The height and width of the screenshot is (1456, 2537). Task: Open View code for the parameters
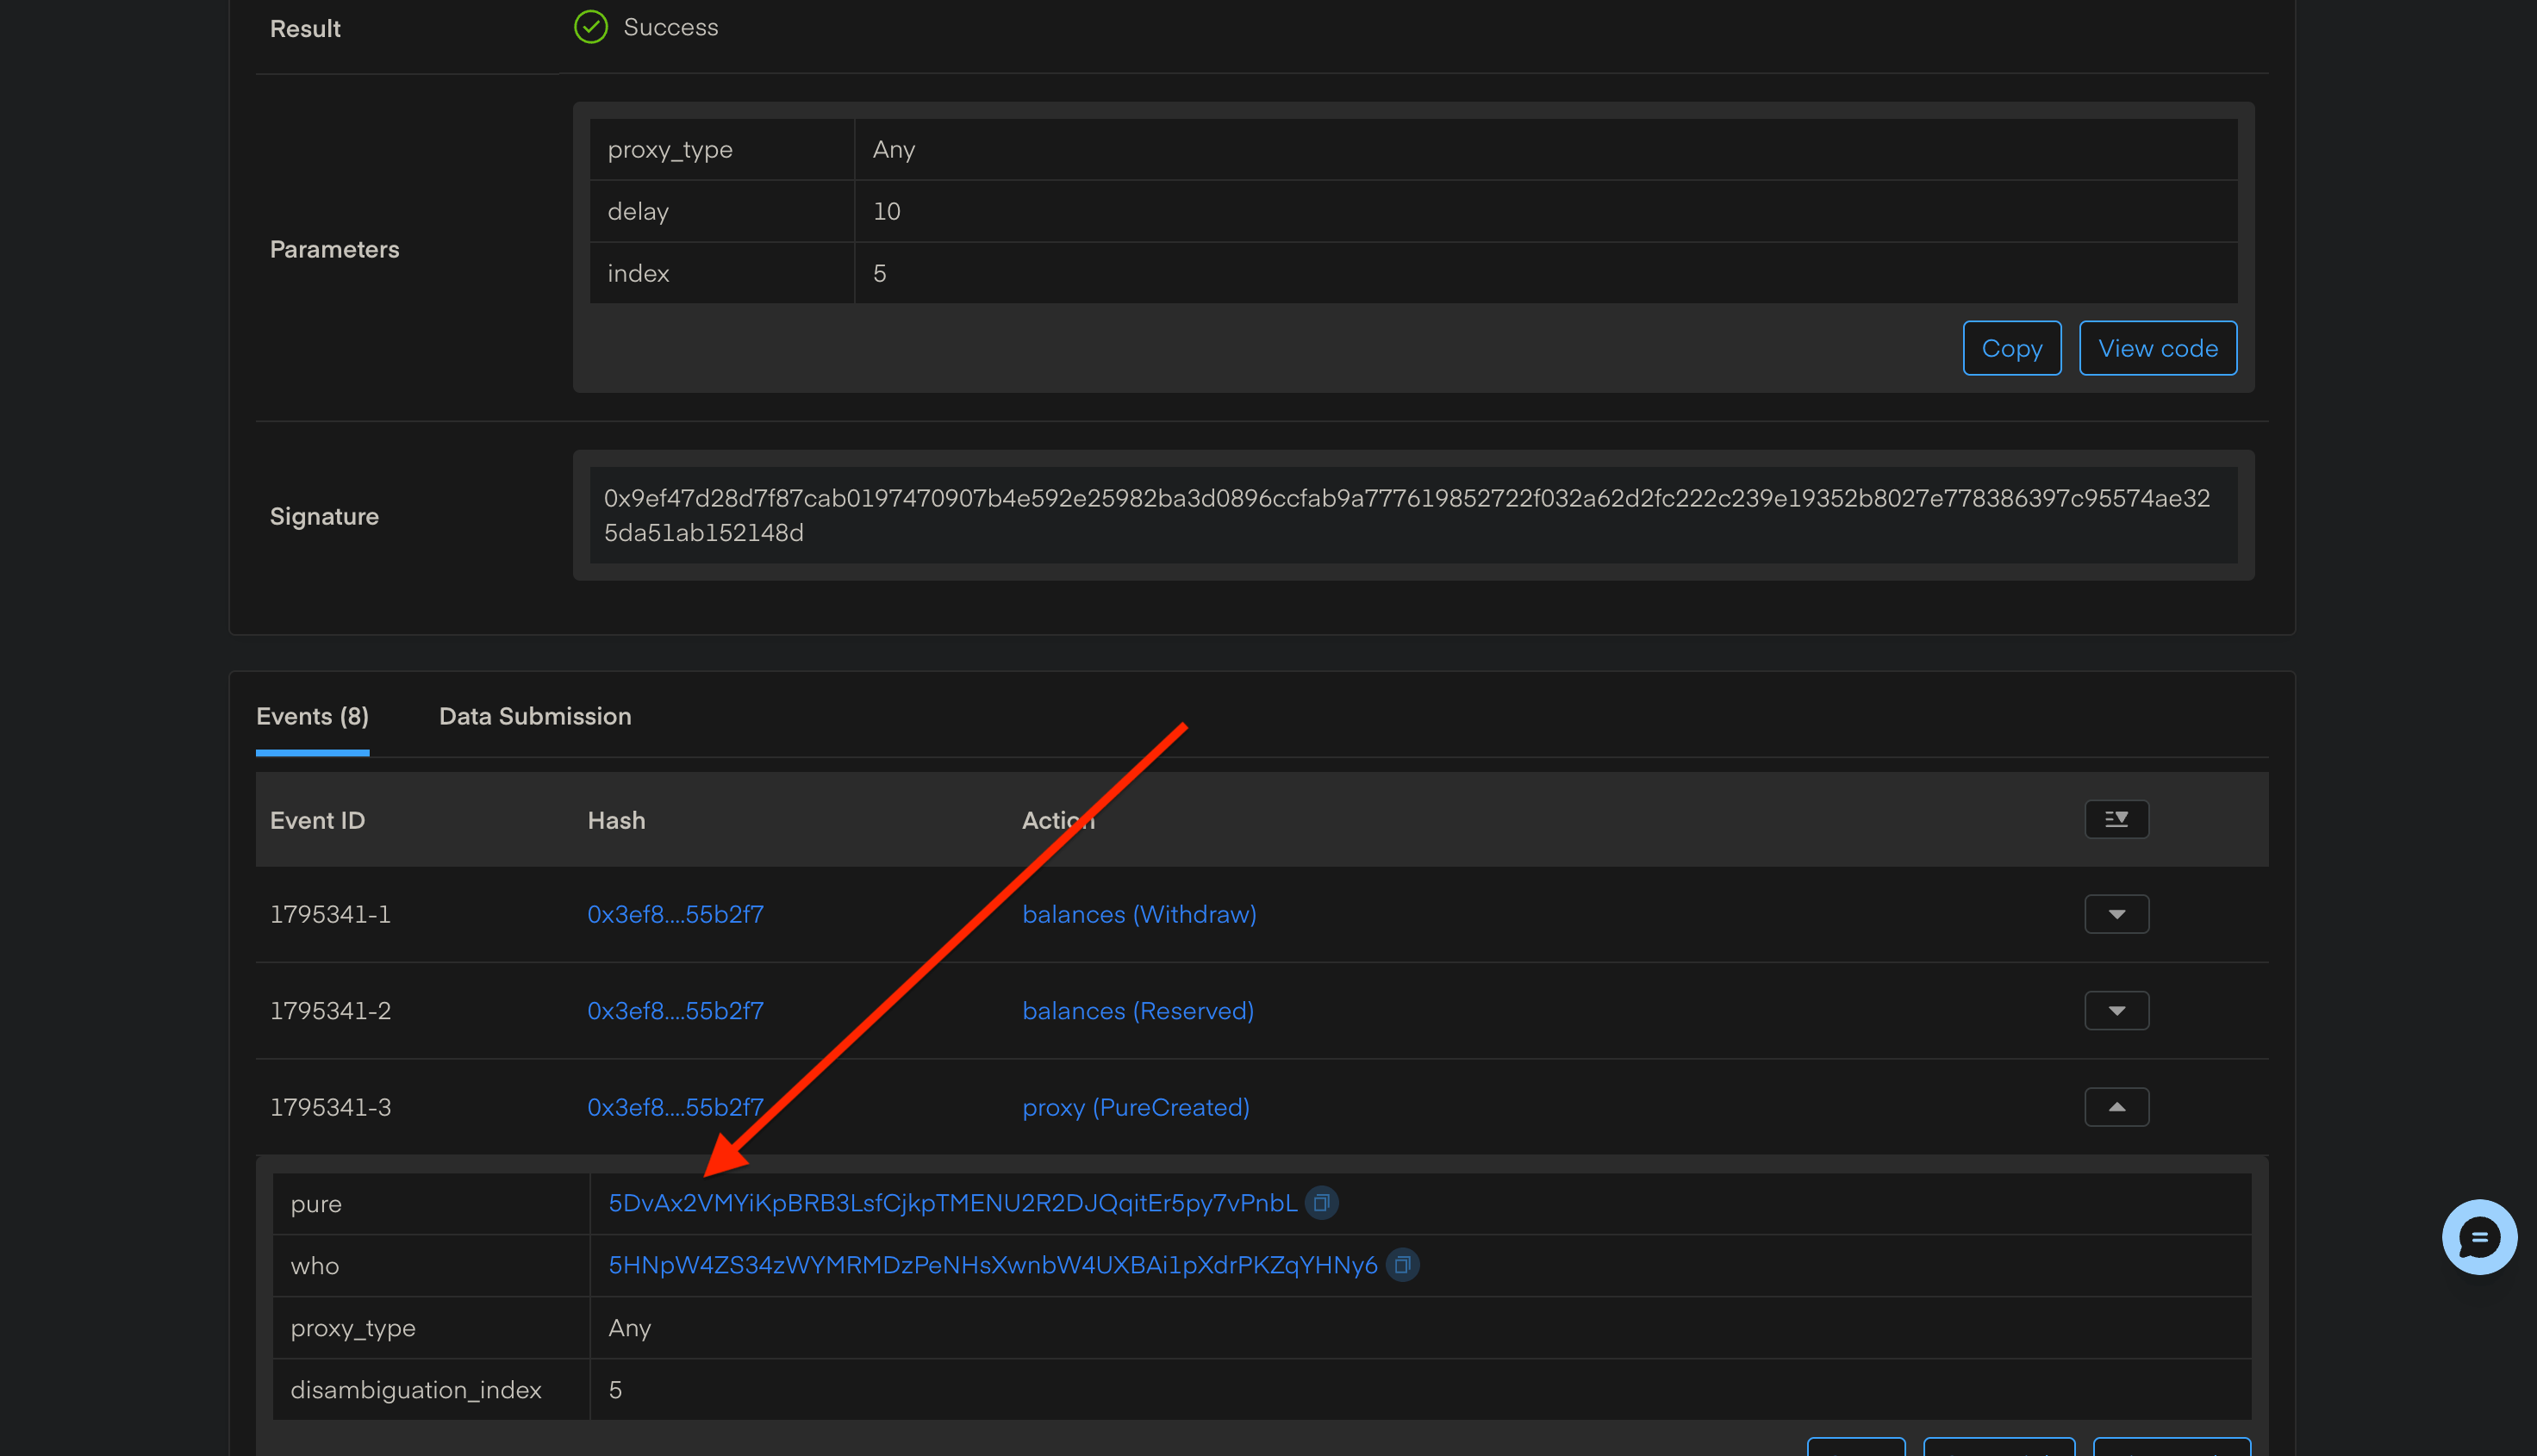pos(2158,348)
